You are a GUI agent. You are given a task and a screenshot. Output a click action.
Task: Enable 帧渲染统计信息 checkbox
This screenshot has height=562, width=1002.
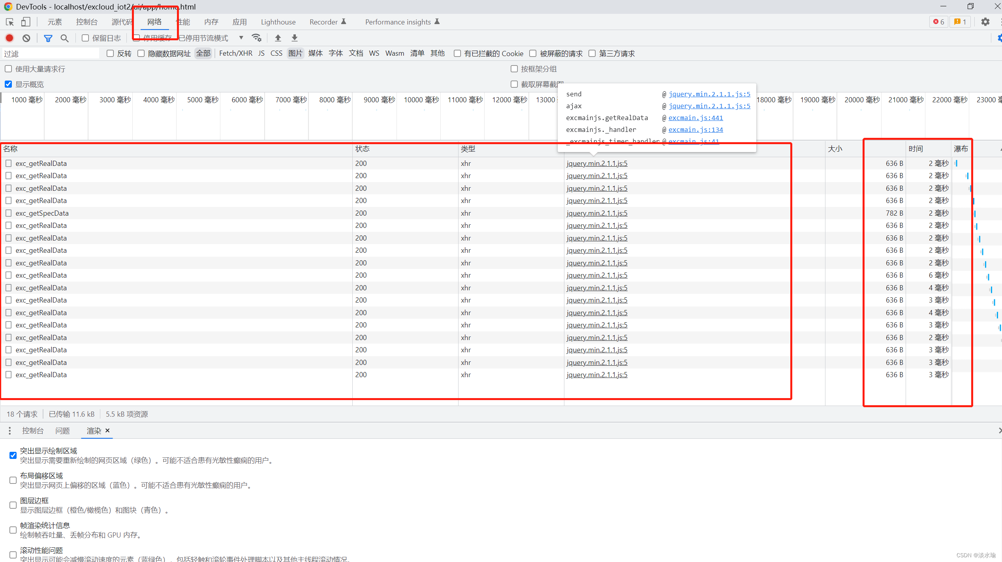coord(13,530)
